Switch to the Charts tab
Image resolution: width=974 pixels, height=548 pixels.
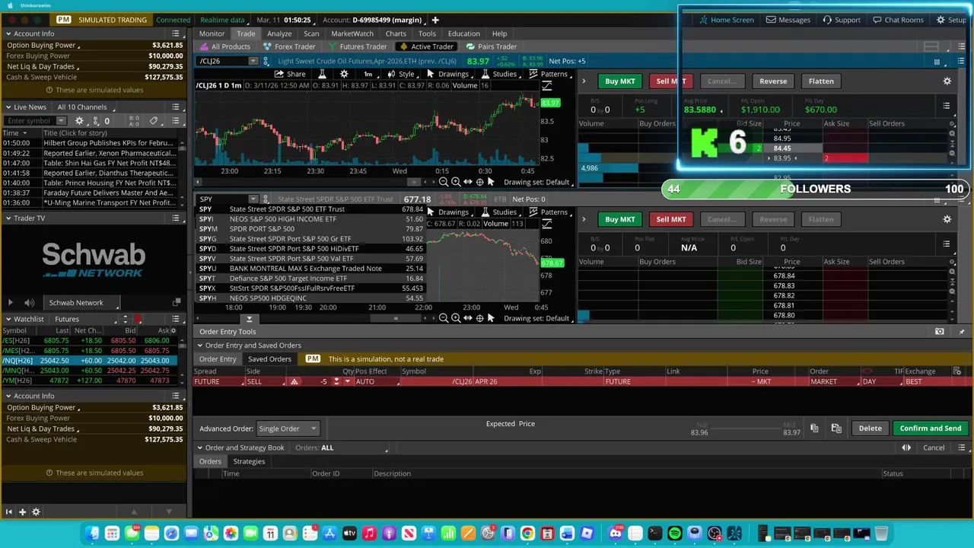pyautogui.click(x=396, y=33)
